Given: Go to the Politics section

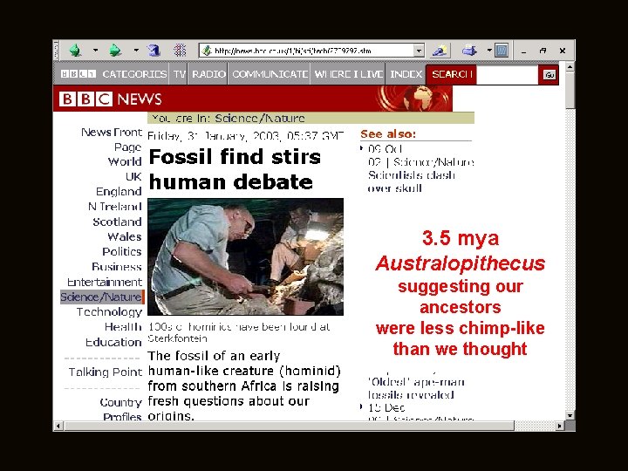Looking at the screenshot, I should [122, 251].
